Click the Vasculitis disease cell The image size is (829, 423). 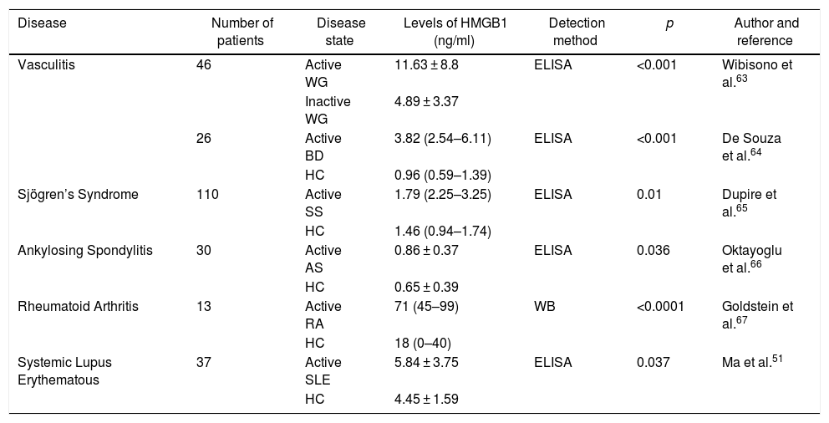point(47,64)
